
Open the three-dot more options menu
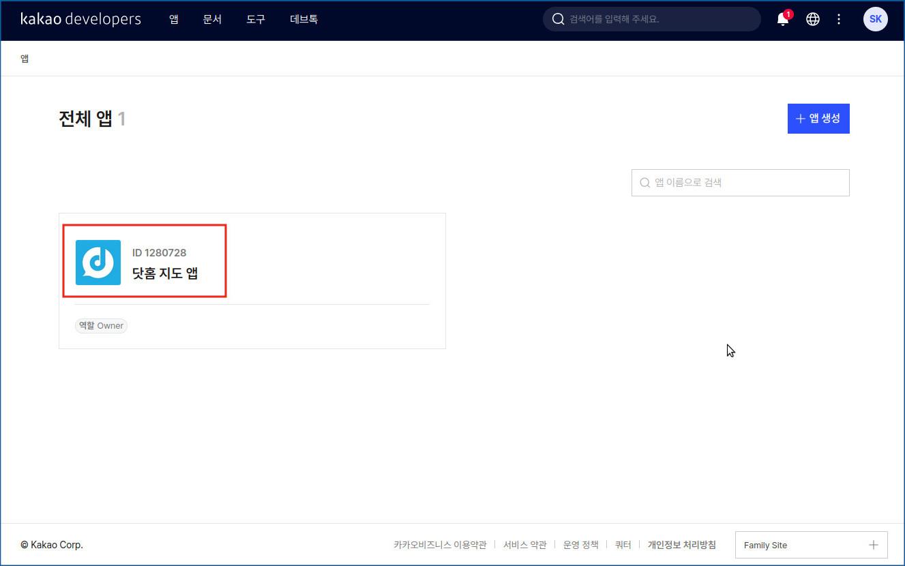(839, 19)
